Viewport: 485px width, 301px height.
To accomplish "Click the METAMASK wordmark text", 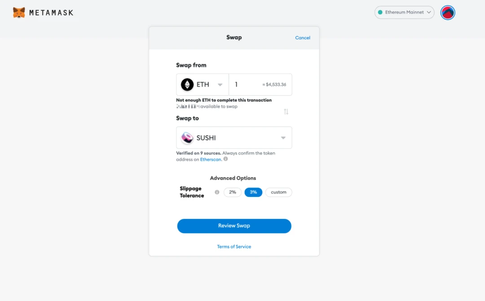I will tap(51, 13).
